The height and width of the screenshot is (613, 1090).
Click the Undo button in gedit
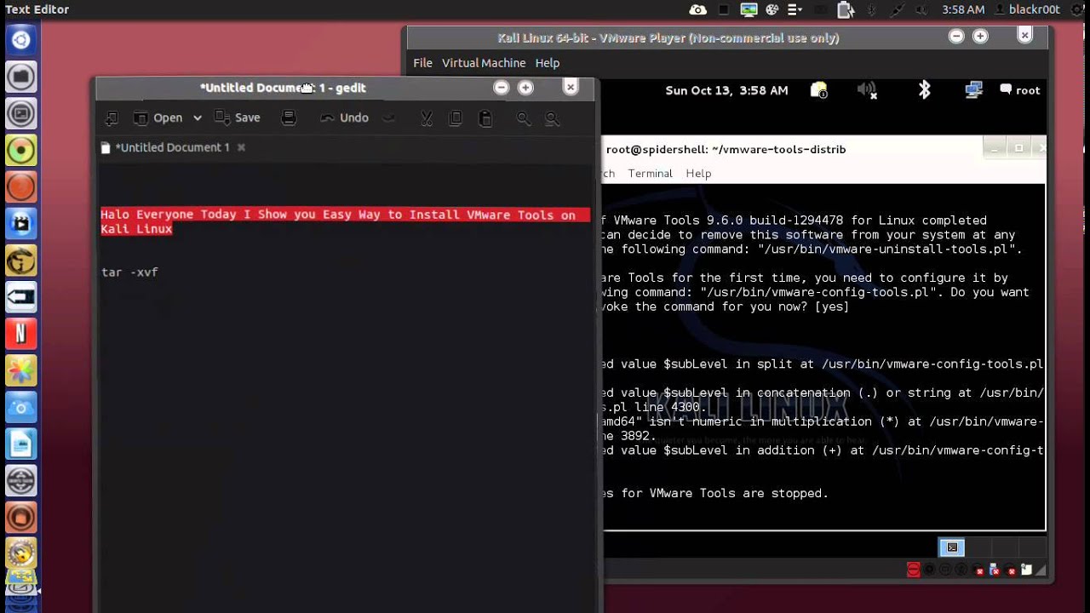tap(344, 117)
